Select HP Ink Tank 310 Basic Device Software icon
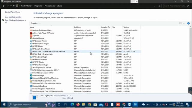 click(x=31, y=52)
